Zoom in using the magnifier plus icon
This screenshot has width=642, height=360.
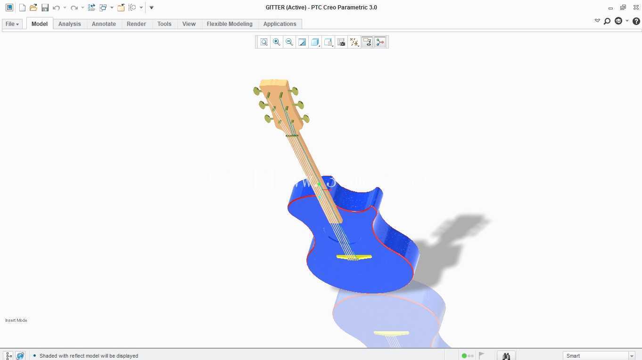coord(277,42)
